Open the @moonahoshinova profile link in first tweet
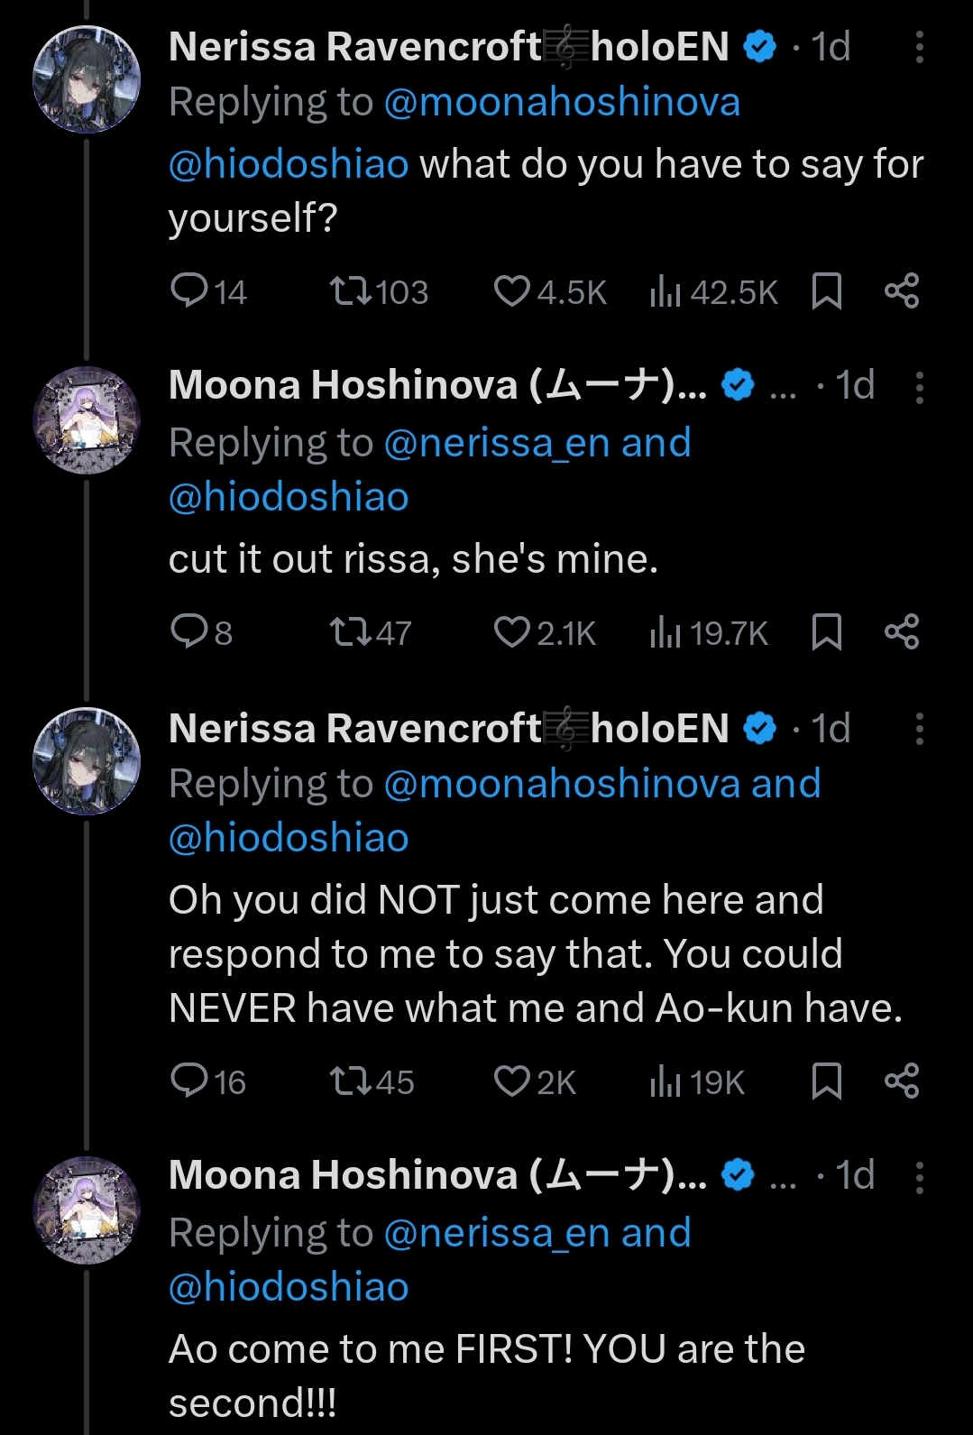The height and width of the screenshot is (1435, 973). click(x=562, y=103)
